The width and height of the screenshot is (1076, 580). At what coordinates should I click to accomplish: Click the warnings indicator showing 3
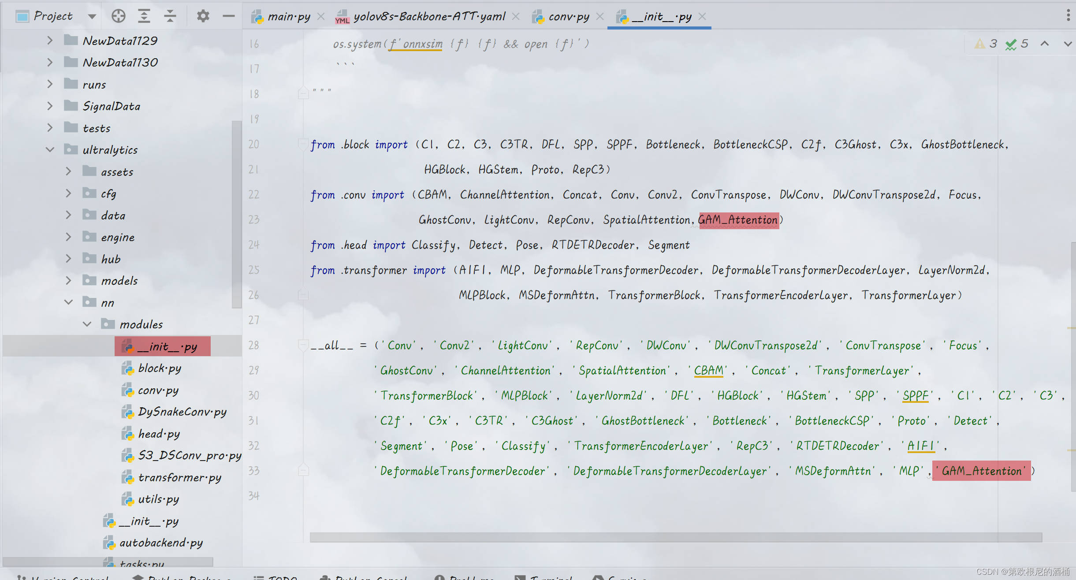tap(986, 44)
